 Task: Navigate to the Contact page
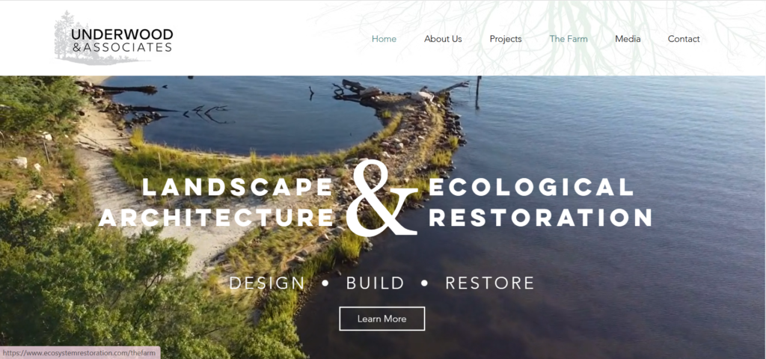[684, 39]
